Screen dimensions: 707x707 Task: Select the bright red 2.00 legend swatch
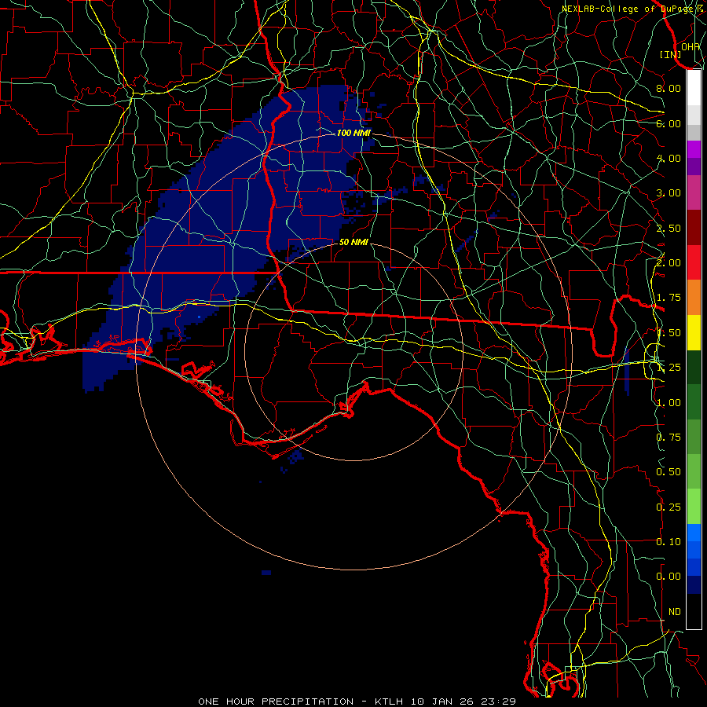coord(694,262)
